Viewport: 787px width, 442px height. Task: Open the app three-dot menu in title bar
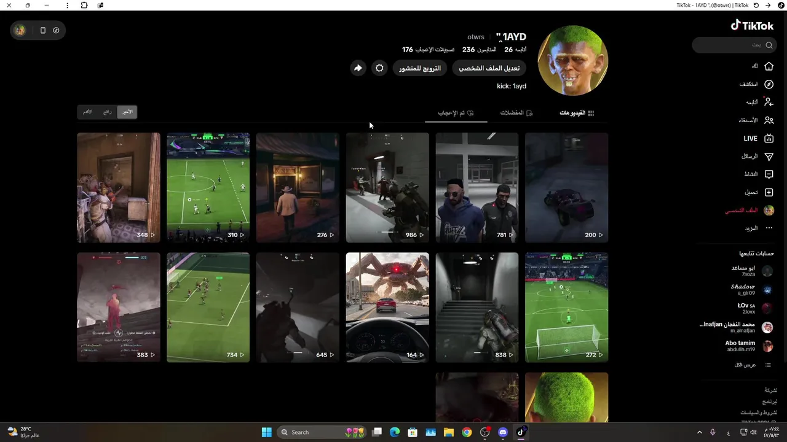tap(67, 6)
